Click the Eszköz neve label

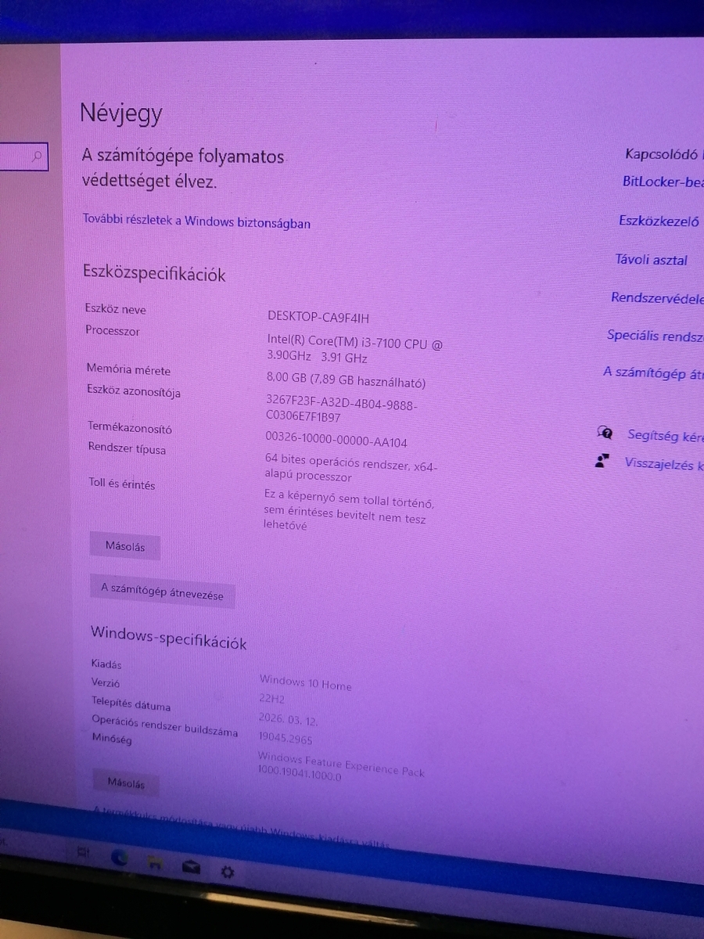click(116, 309)
